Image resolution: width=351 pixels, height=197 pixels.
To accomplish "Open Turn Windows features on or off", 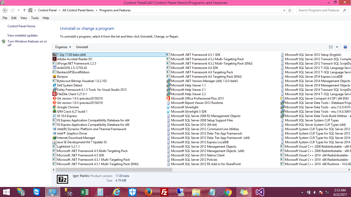I will [x=27, y=43].
